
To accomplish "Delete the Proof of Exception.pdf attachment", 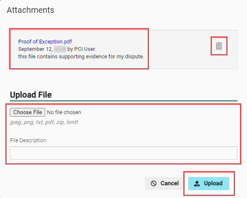I will point(219,46).
